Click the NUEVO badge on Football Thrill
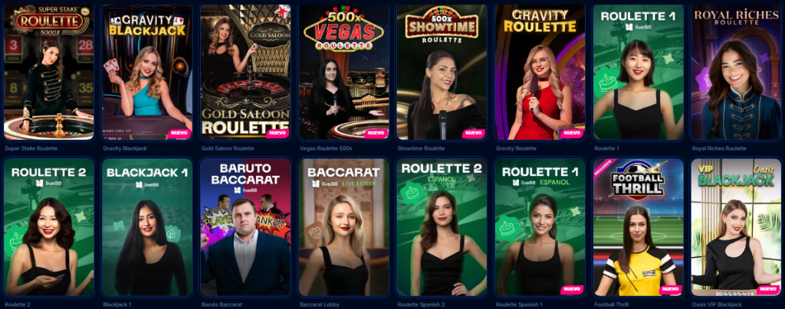The image size is (785, 309). click(x=668, y=290)
